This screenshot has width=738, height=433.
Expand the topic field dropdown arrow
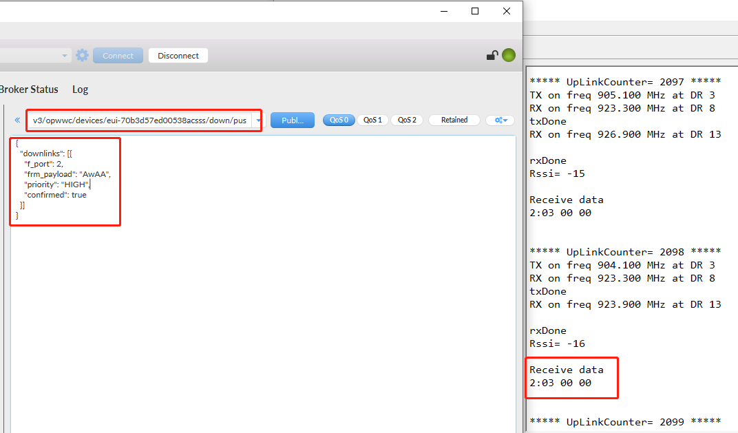[258, 120]
